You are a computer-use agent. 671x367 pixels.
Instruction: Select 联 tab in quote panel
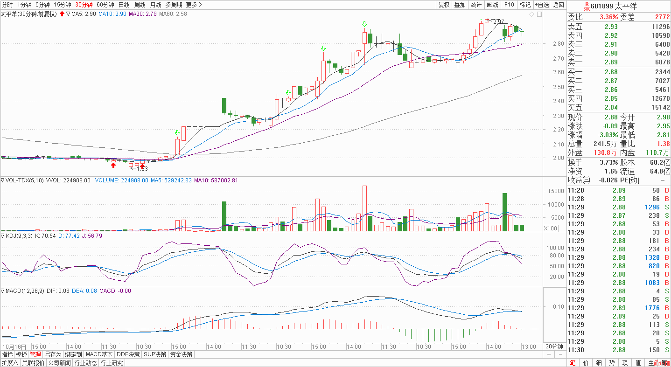point(625,363)
